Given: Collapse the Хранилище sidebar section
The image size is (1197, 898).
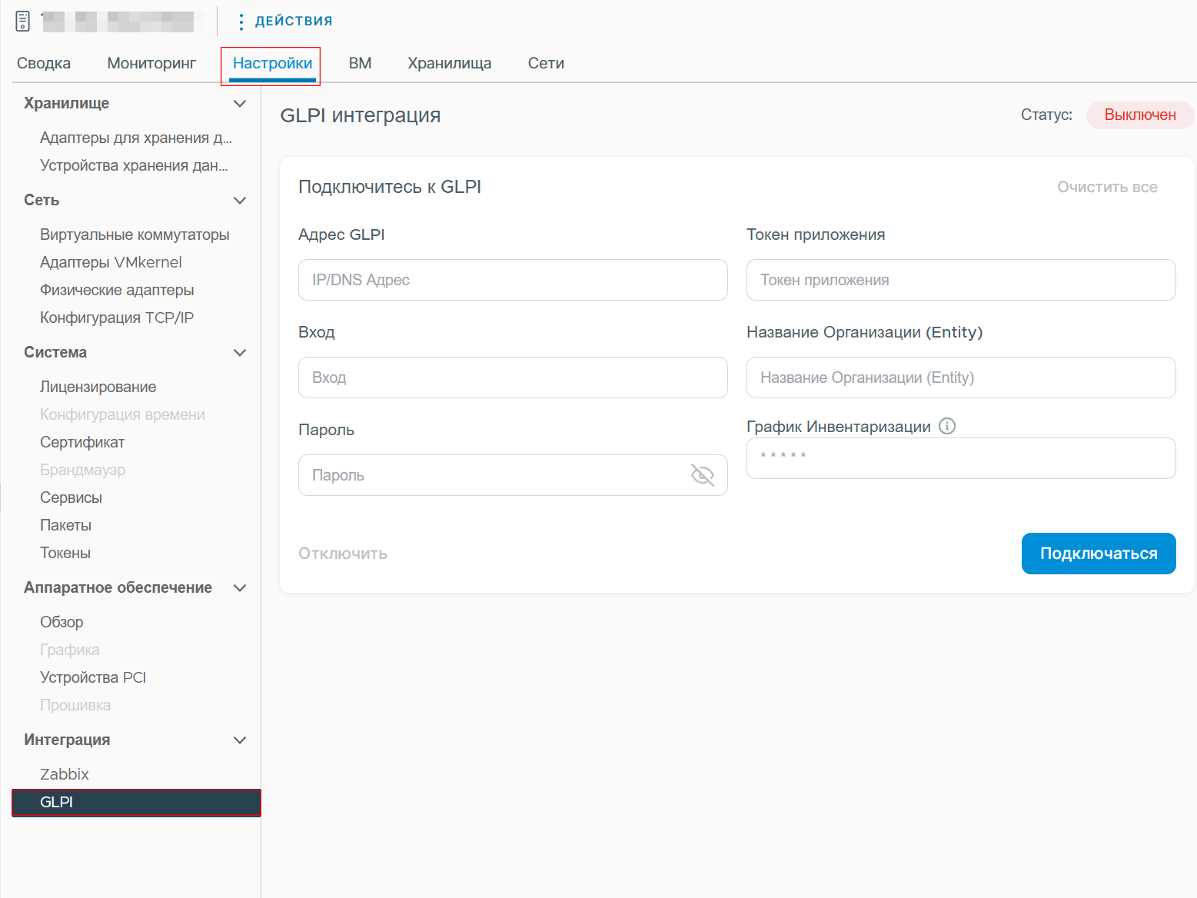Looking at the screenshot, I should tap(240, 104).
